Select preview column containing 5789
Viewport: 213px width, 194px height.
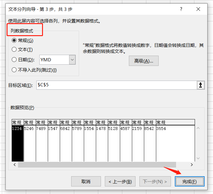click(x=78, y=140)
